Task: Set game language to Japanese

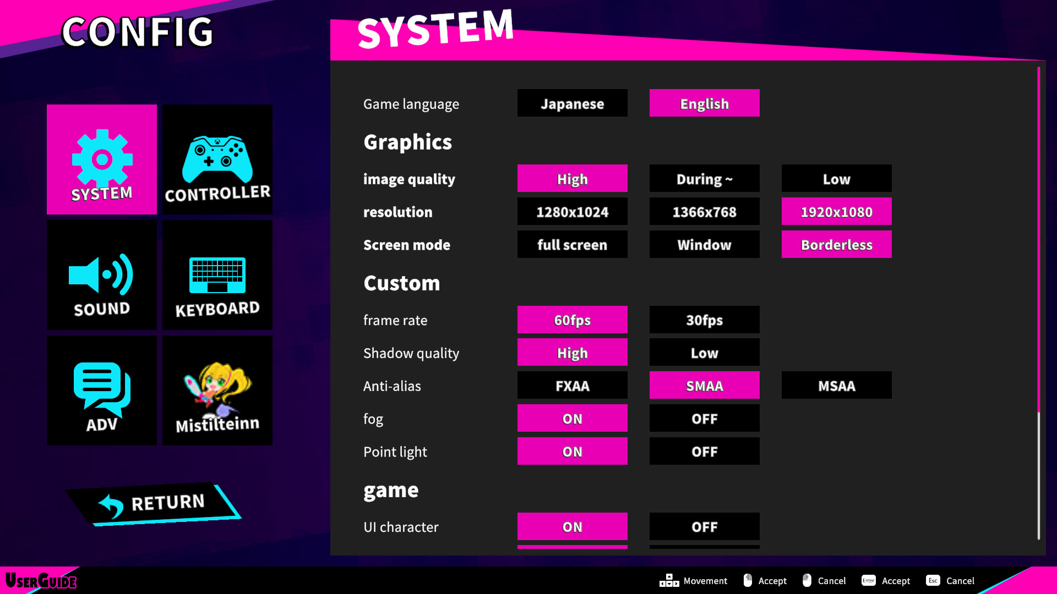Action: pos(573,103)
